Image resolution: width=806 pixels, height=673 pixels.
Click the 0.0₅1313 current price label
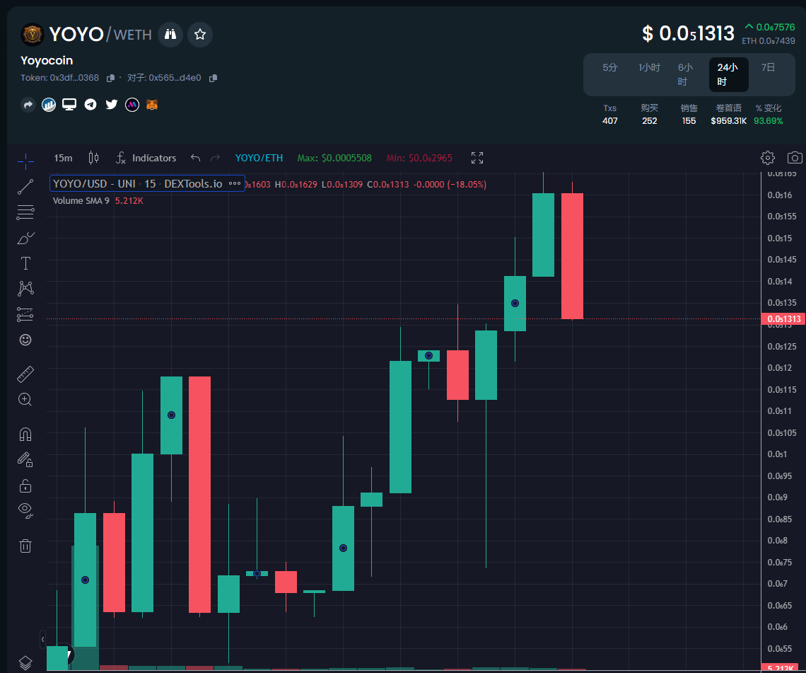coord(783,319)
